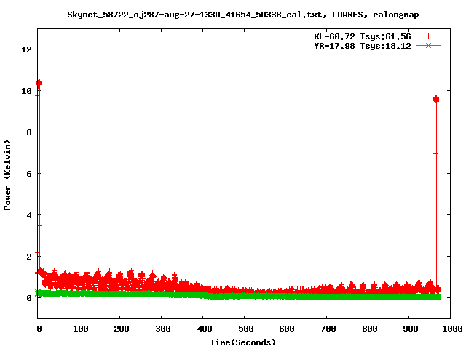466x349 pixels.
Task: Select the XL-60.72 Tsys:61.56 legend label
Action: (363, 36)
